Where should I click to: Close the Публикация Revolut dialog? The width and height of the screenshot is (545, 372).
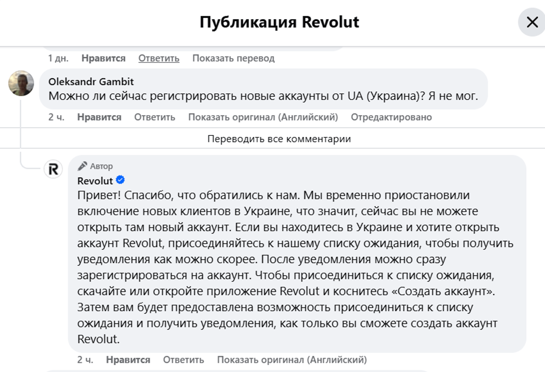[x=532, y=22]
